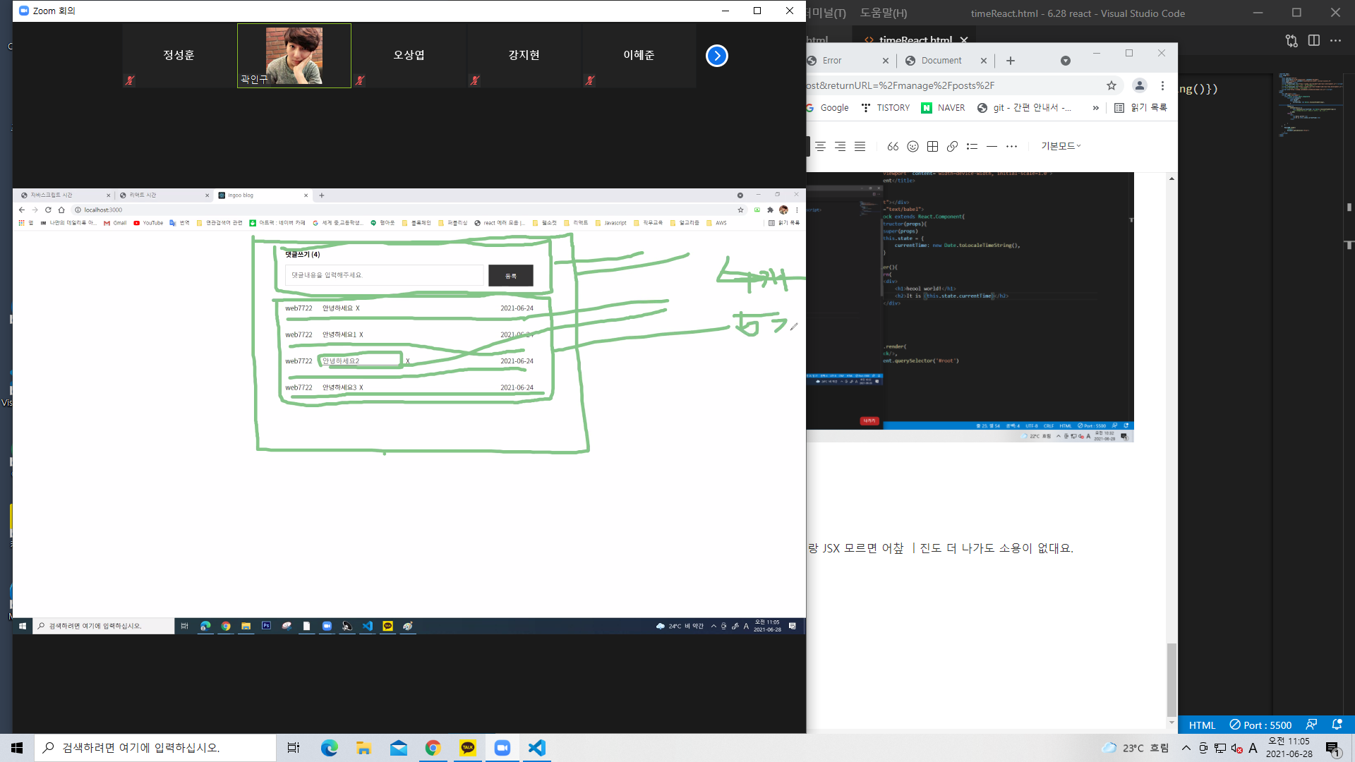1355x762 pixels.
Task: Show next participants with the blue arrow
Action: pyautogui.click(x=716, y=56)
